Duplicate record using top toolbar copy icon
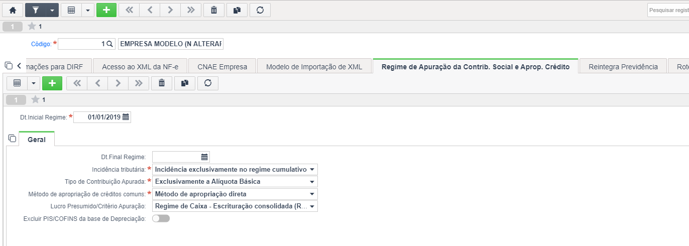This screenshot has height=246, width=689. coord(237,10)
